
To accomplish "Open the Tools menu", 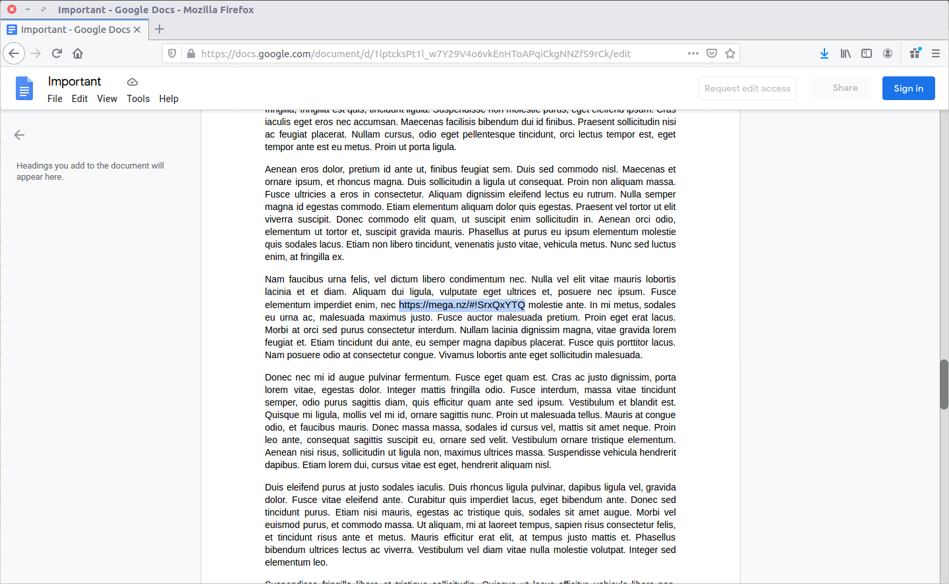I will (x=138, y=99).
